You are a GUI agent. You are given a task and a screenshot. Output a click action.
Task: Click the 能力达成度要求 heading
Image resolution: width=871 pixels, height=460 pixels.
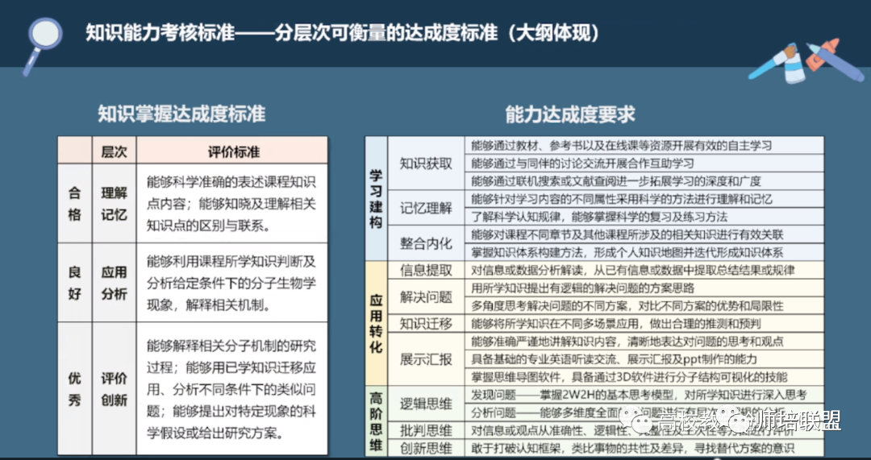tap(570, 114)
